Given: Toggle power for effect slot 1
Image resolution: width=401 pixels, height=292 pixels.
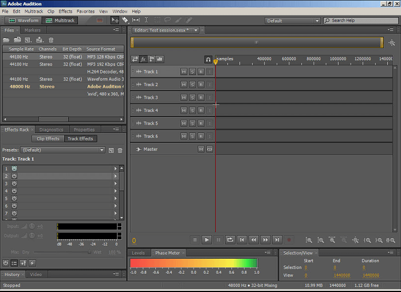Looking at the screenshot, I should (x=14, y=169).
